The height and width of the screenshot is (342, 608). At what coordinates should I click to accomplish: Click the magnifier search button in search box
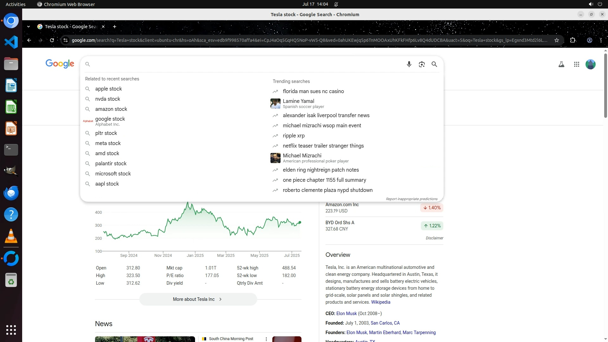(x=434, y=64)
